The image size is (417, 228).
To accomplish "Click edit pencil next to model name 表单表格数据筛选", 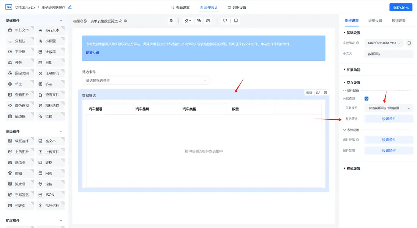I will (121, 21).
